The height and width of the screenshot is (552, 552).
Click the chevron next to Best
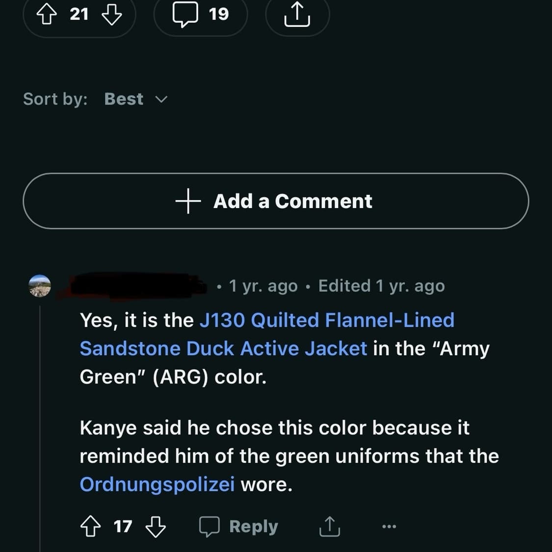pos(161,100)
